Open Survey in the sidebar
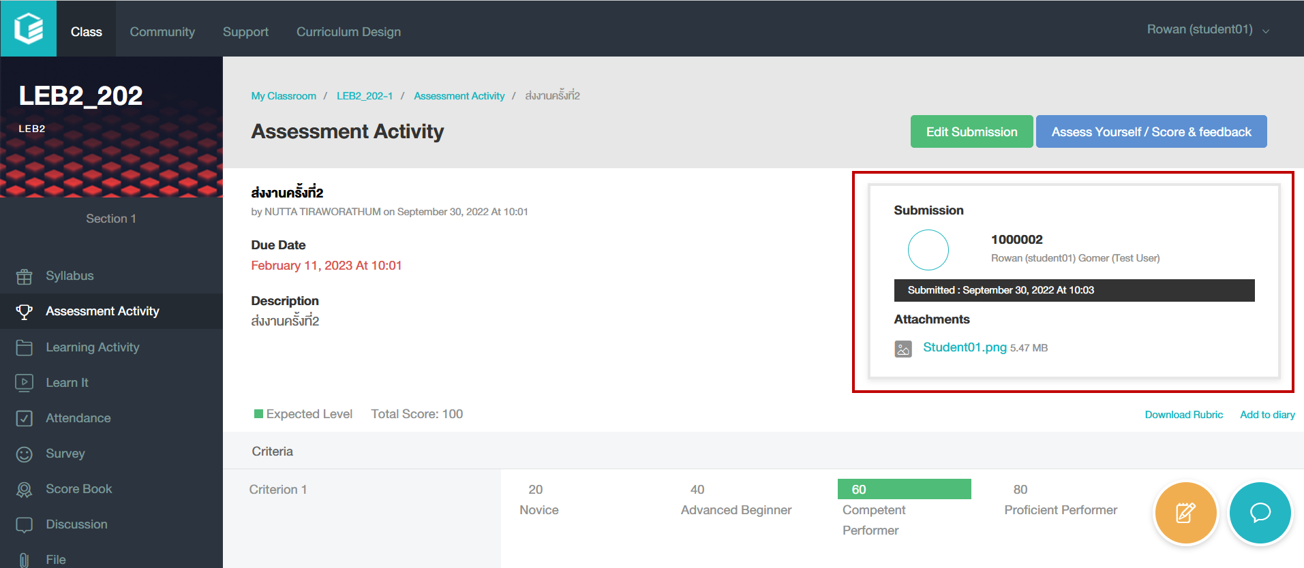 tap(111, 454)
